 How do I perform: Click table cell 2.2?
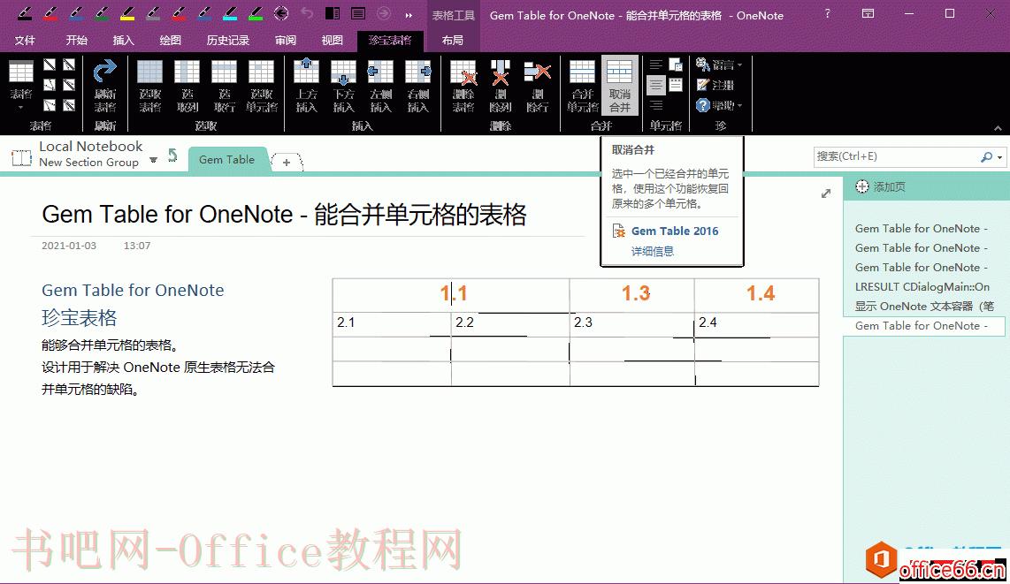(x=511, y=324)
